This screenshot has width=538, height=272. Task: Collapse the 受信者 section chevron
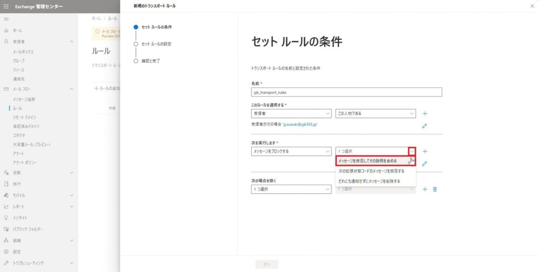(x=71, y=42)
